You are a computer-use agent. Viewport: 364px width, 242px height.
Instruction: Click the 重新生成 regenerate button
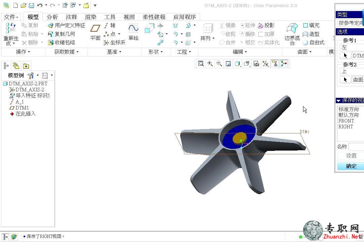coord(11,34)
